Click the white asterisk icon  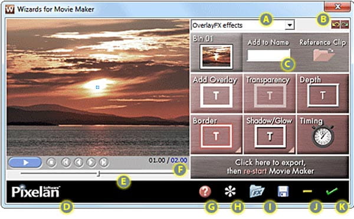point(230,191)
